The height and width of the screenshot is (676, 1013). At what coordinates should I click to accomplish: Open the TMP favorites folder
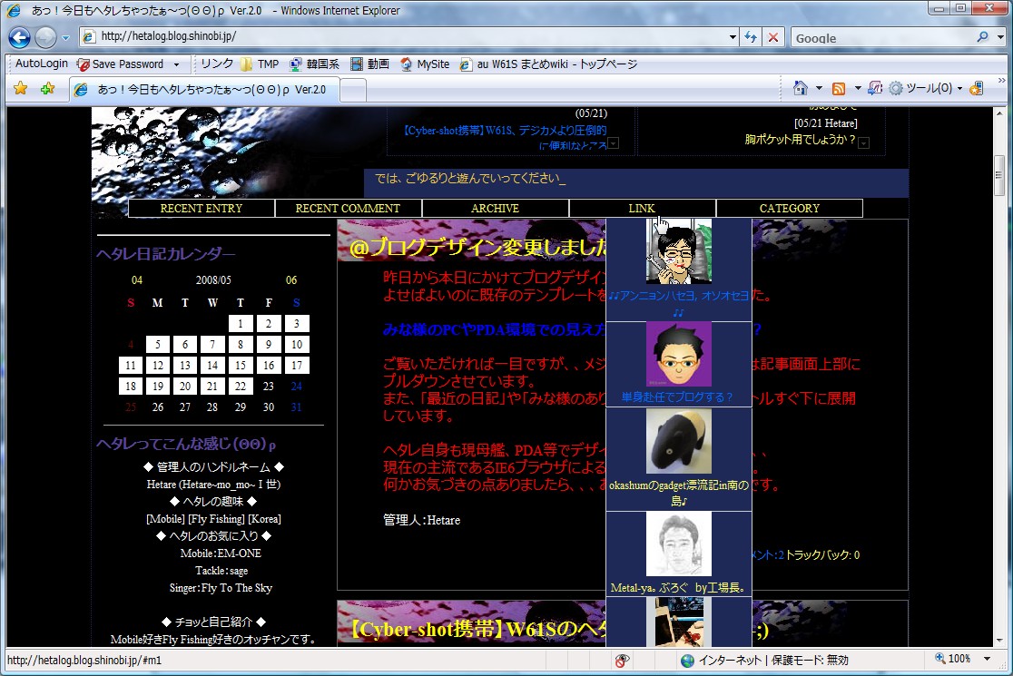point(260,64)
